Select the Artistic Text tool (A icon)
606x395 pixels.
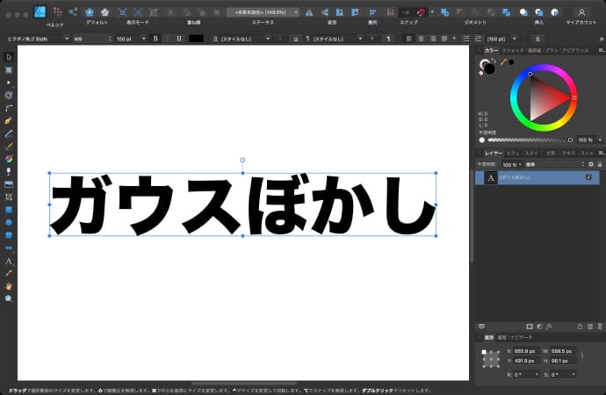[9, 261]
